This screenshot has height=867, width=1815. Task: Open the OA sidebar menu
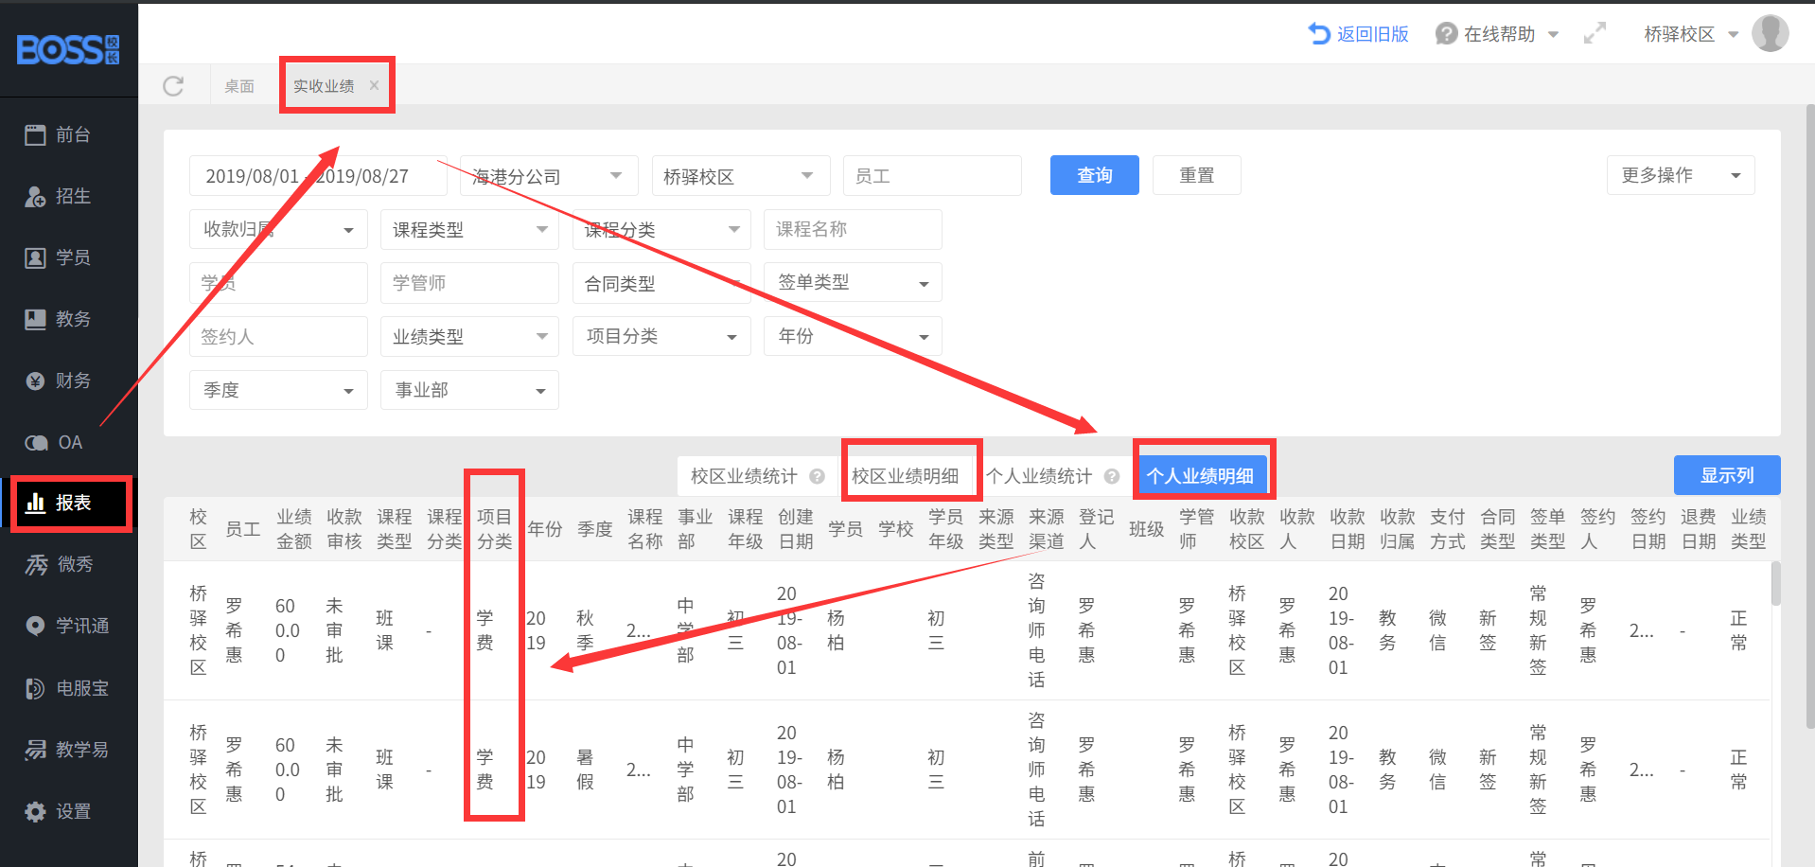[69, 442]
